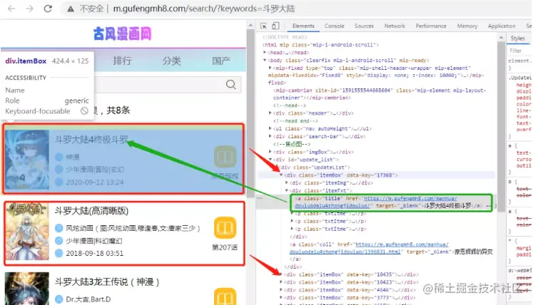533x305 pixels.
Task: Expand the div class itemImg node
Action: click(x=287, y=182)
